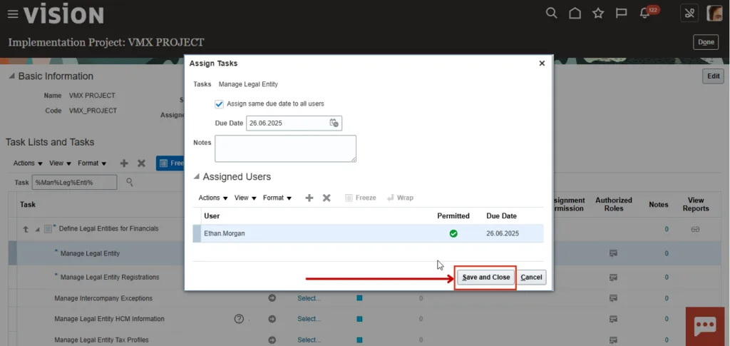Screen dimensions: 730x346
Task: Open calendar picker next to Due Date
Action: tap(334, 123)
